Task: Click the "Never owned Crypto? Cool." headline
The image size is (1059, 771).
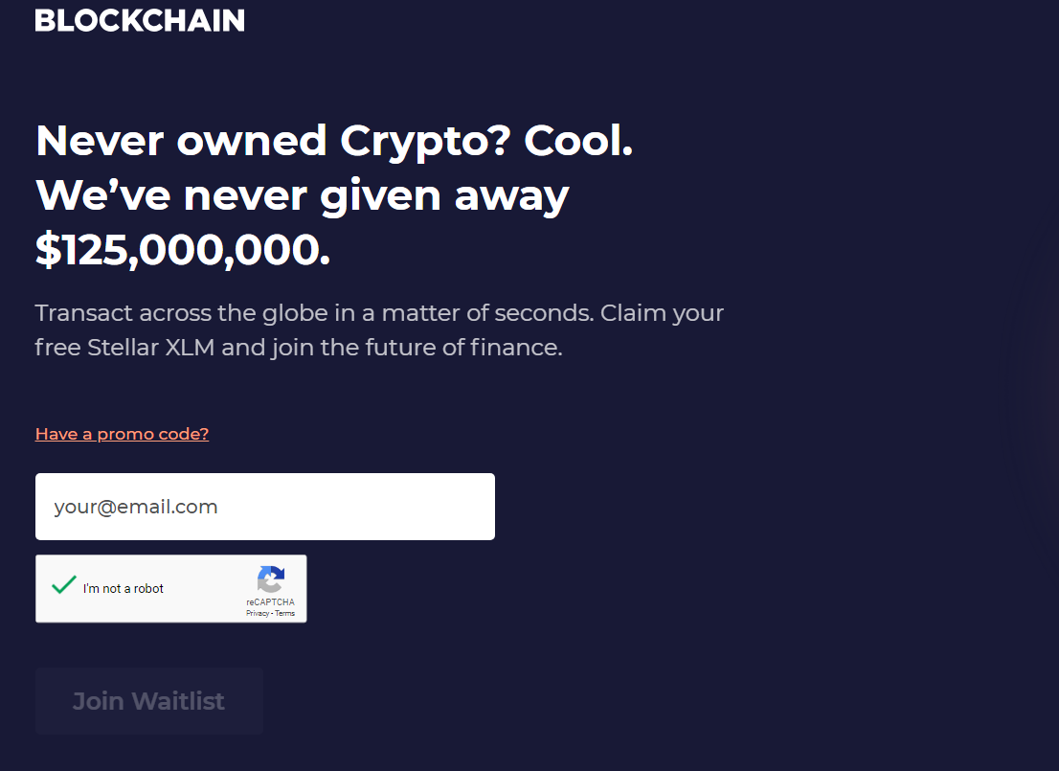Action: tap(333, 141)
